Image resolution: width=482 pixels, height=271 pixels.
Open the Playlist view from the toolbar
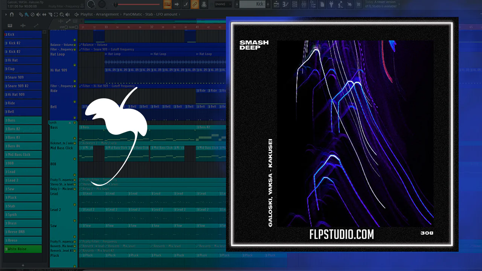coord(276,4)
